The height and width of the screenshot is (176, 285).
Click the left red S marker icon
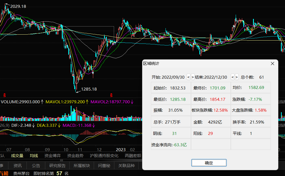coord(4,95)
